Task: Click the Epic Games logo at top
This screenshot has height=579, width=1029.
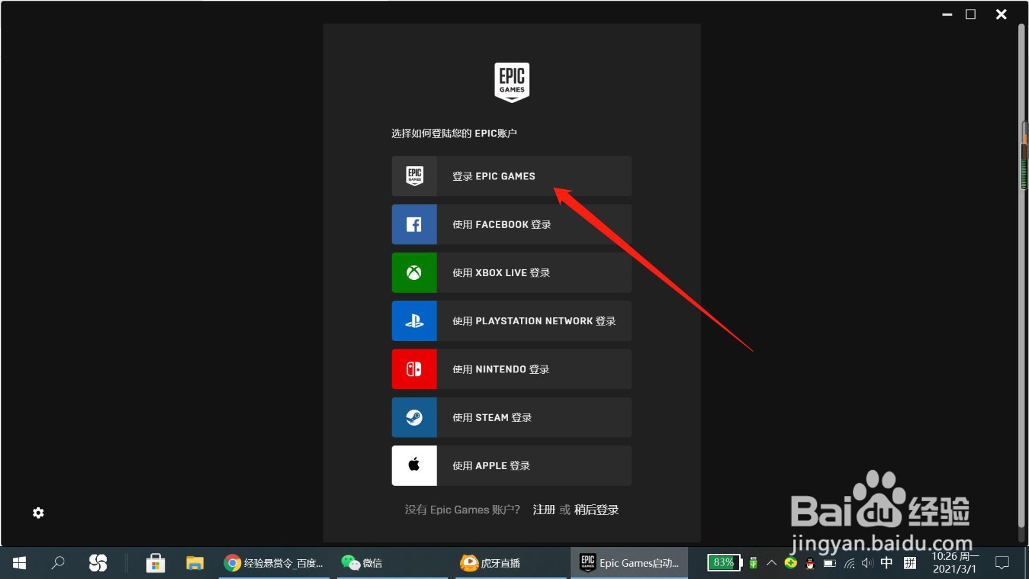Action: 512,82
